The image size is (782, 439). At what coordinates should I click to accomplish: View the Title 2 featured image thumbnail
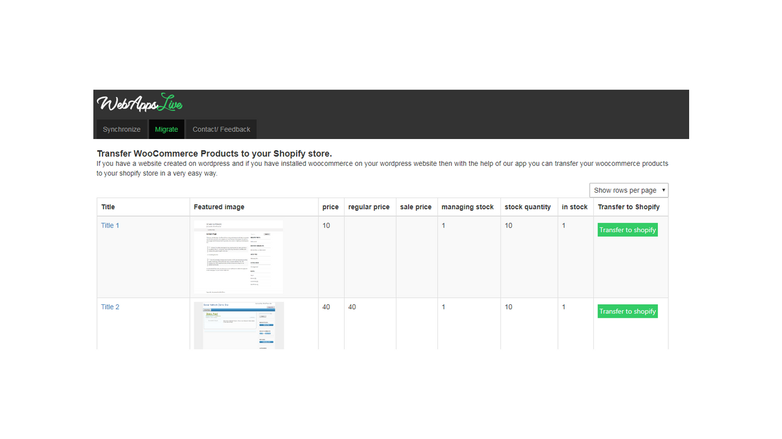[239, 326]
